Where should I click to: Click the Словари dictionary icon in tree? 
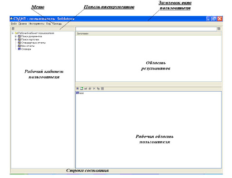click(x=19, y=49)
